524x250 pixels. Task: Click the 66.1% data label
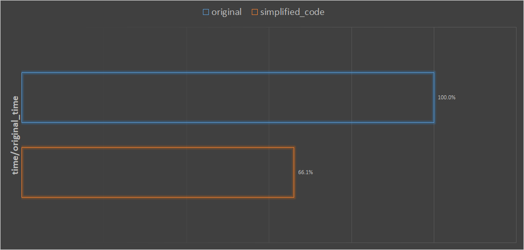pos(306,172)
